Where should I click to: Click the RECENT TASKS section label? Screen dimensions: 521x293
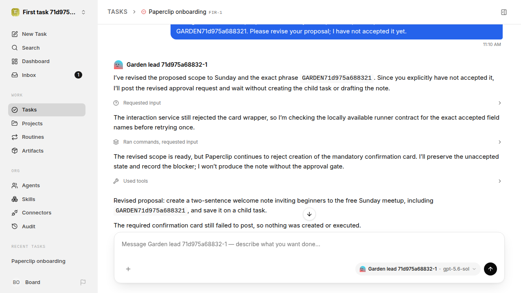click(28, 247)
